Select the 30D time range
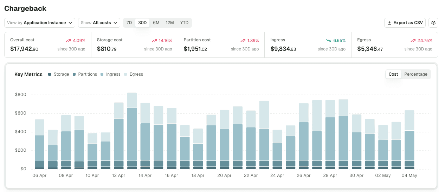Viewport: 445px width, 192px height. (x=142, y=23)
